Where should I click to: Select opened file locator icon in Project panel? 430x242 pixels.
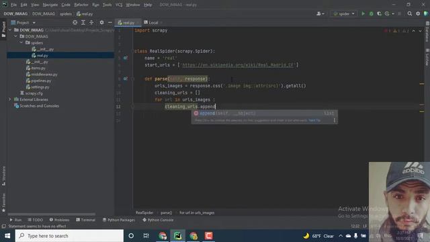[x=75, y=22]
